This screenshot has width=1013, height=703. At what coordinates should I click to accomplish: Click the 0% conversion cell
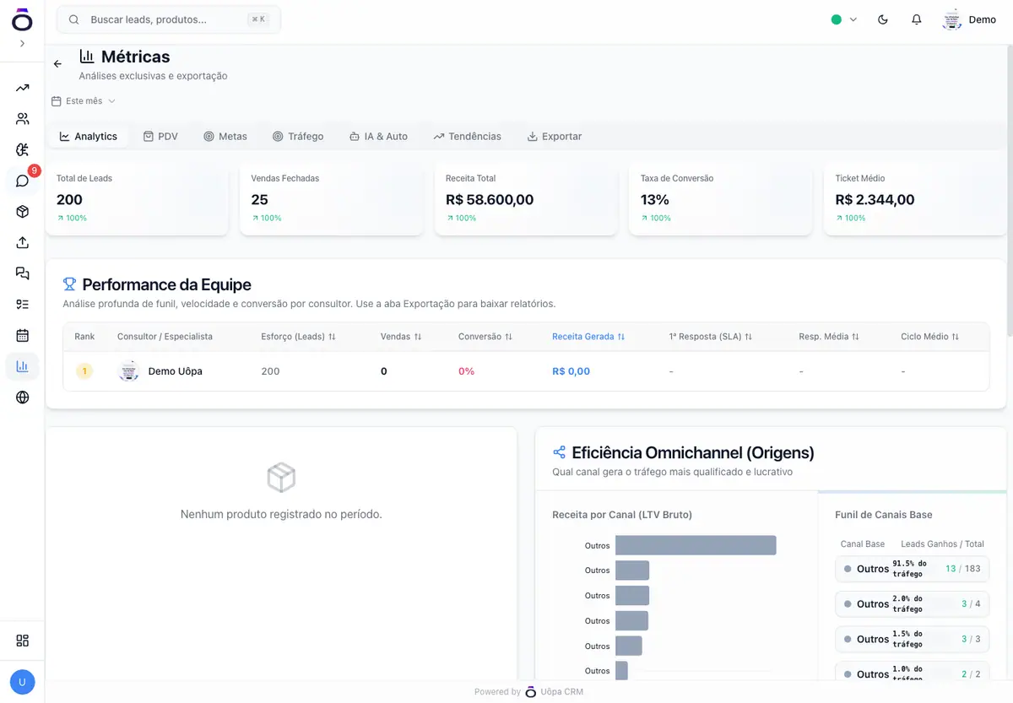(466, 371)
